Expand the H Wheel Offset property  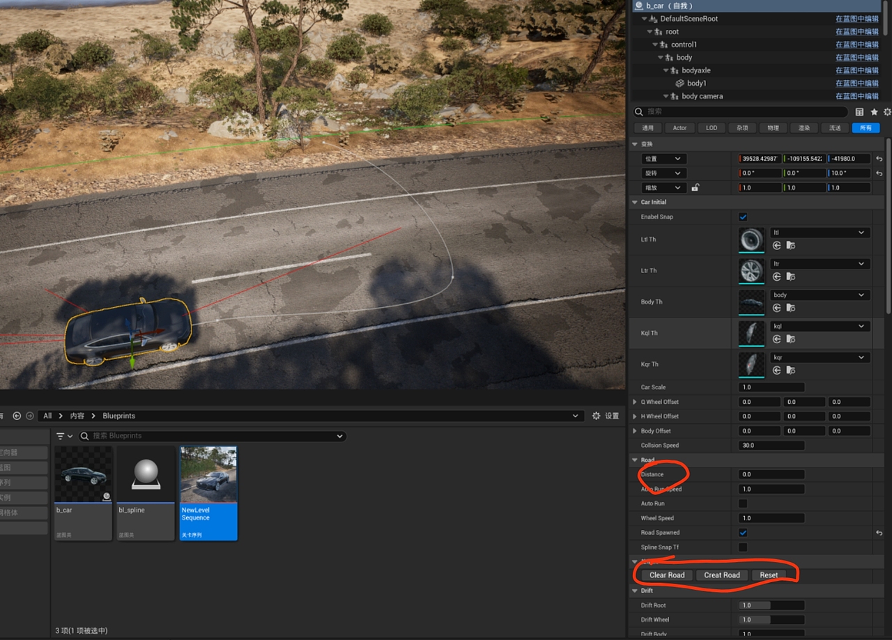click(x=634, y=416)
